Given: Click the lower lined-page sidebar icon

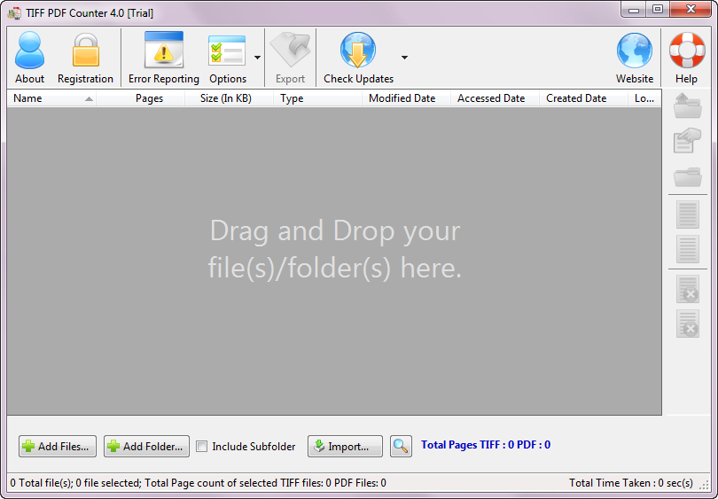Looking at the screenshot, I should coord(688,249).
